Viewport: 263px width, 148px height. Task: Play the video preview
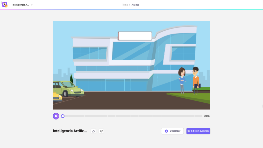coord(56,116)
